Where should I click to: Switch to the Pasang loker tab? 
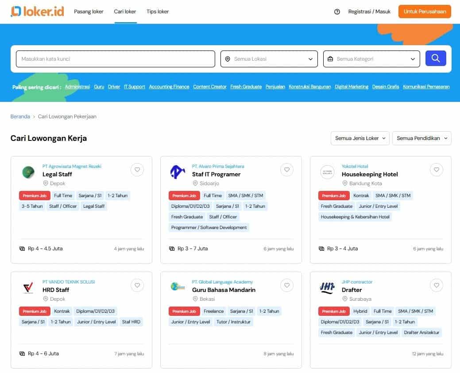click(89, 12)
